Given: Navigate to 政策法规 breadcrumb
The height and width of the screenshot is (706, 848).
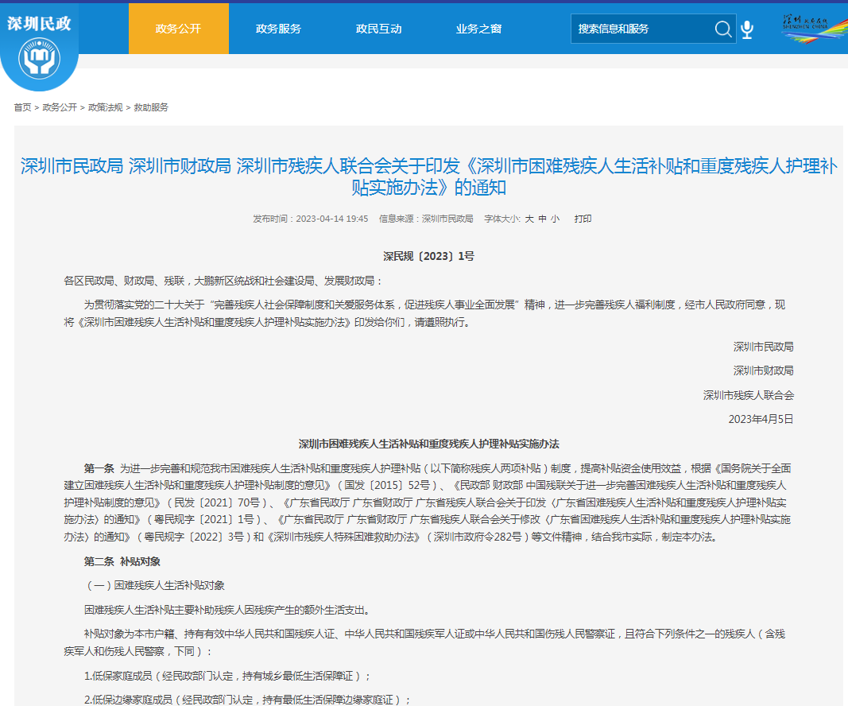Looking at the screenshot, I should click(105, 107).
